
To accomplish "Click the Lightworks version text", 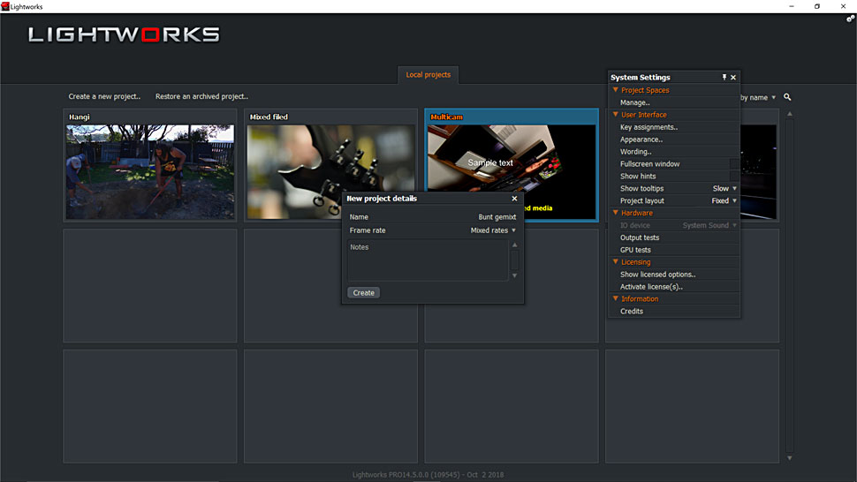I will pyautogui.click(x=428, y=475).
